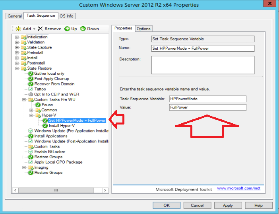Click the Task Sequence Variable input field
This screenshot has height=214, width=279.
[207, 99]
